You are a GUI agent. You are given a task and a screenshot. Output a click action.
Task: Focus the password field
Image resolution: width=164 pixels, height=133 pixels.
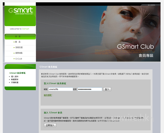click(x=90, y=89)
